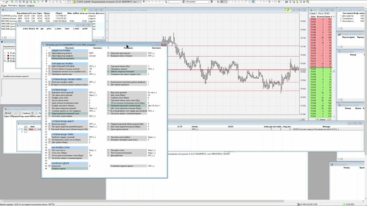Click help '?' icon for 'Вид сетки уровней'
Image resolution: width=367 pixels, height=206 pixels.
point(108,92)
